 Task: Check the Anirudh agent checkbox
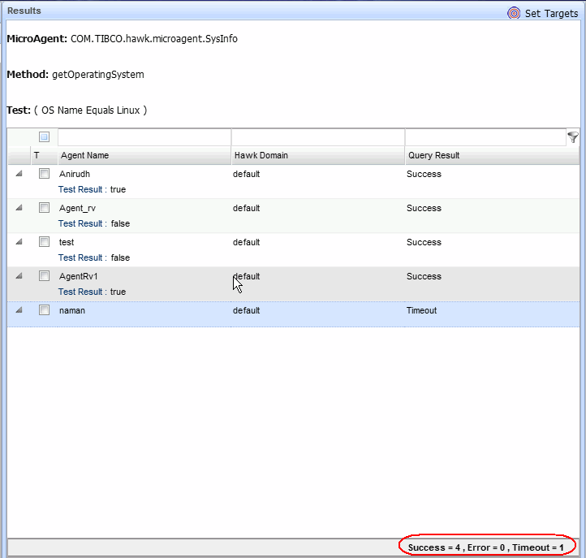[x=45, y=174]
